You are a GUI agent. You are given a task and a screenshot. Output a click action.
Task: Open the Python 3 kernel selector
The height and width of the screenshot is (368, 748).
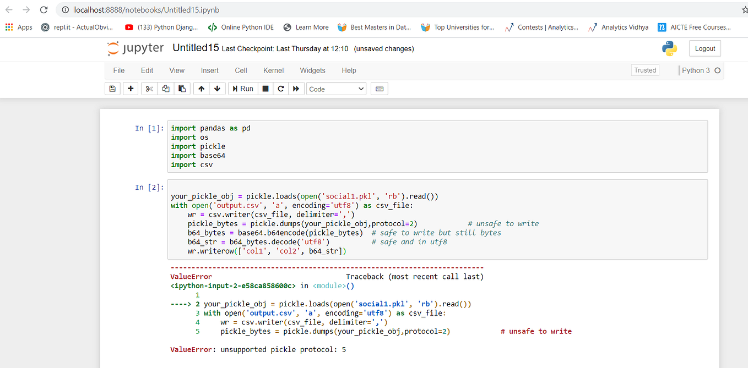click(x=696, y=70)
